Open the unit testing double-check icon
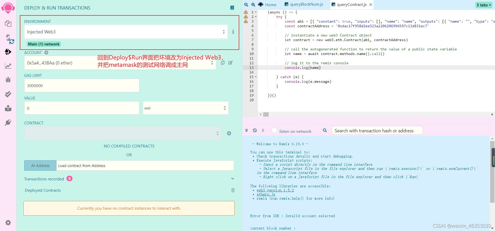 [x=8, y=94]
